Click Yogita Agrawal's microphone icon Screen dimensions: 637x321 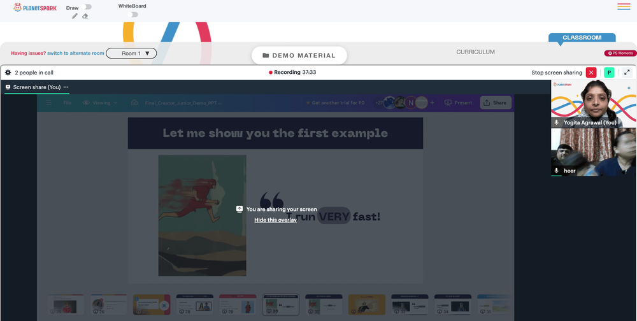pyautogui.click(x=557, y=122)
